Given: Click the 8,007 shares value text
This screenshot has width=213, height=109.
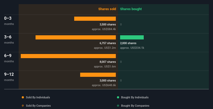Looking at the screenshot, I should pyautogui.click(x=108, y=62).
